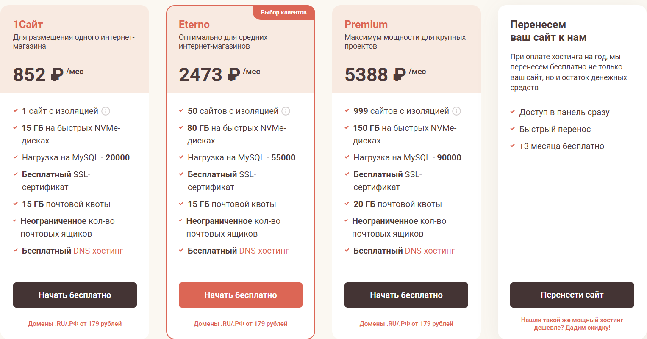Click Начать бесплатно under Premium plan
Image resolution: width=647 pixels, height=339 pixels.
[406, 295]
